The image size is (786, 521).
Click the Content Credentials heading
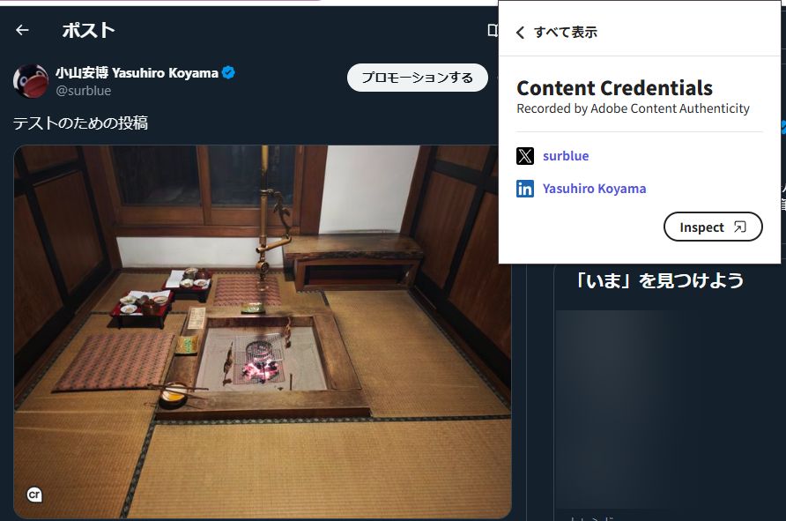pyautogui.click(x=617, y=88)
